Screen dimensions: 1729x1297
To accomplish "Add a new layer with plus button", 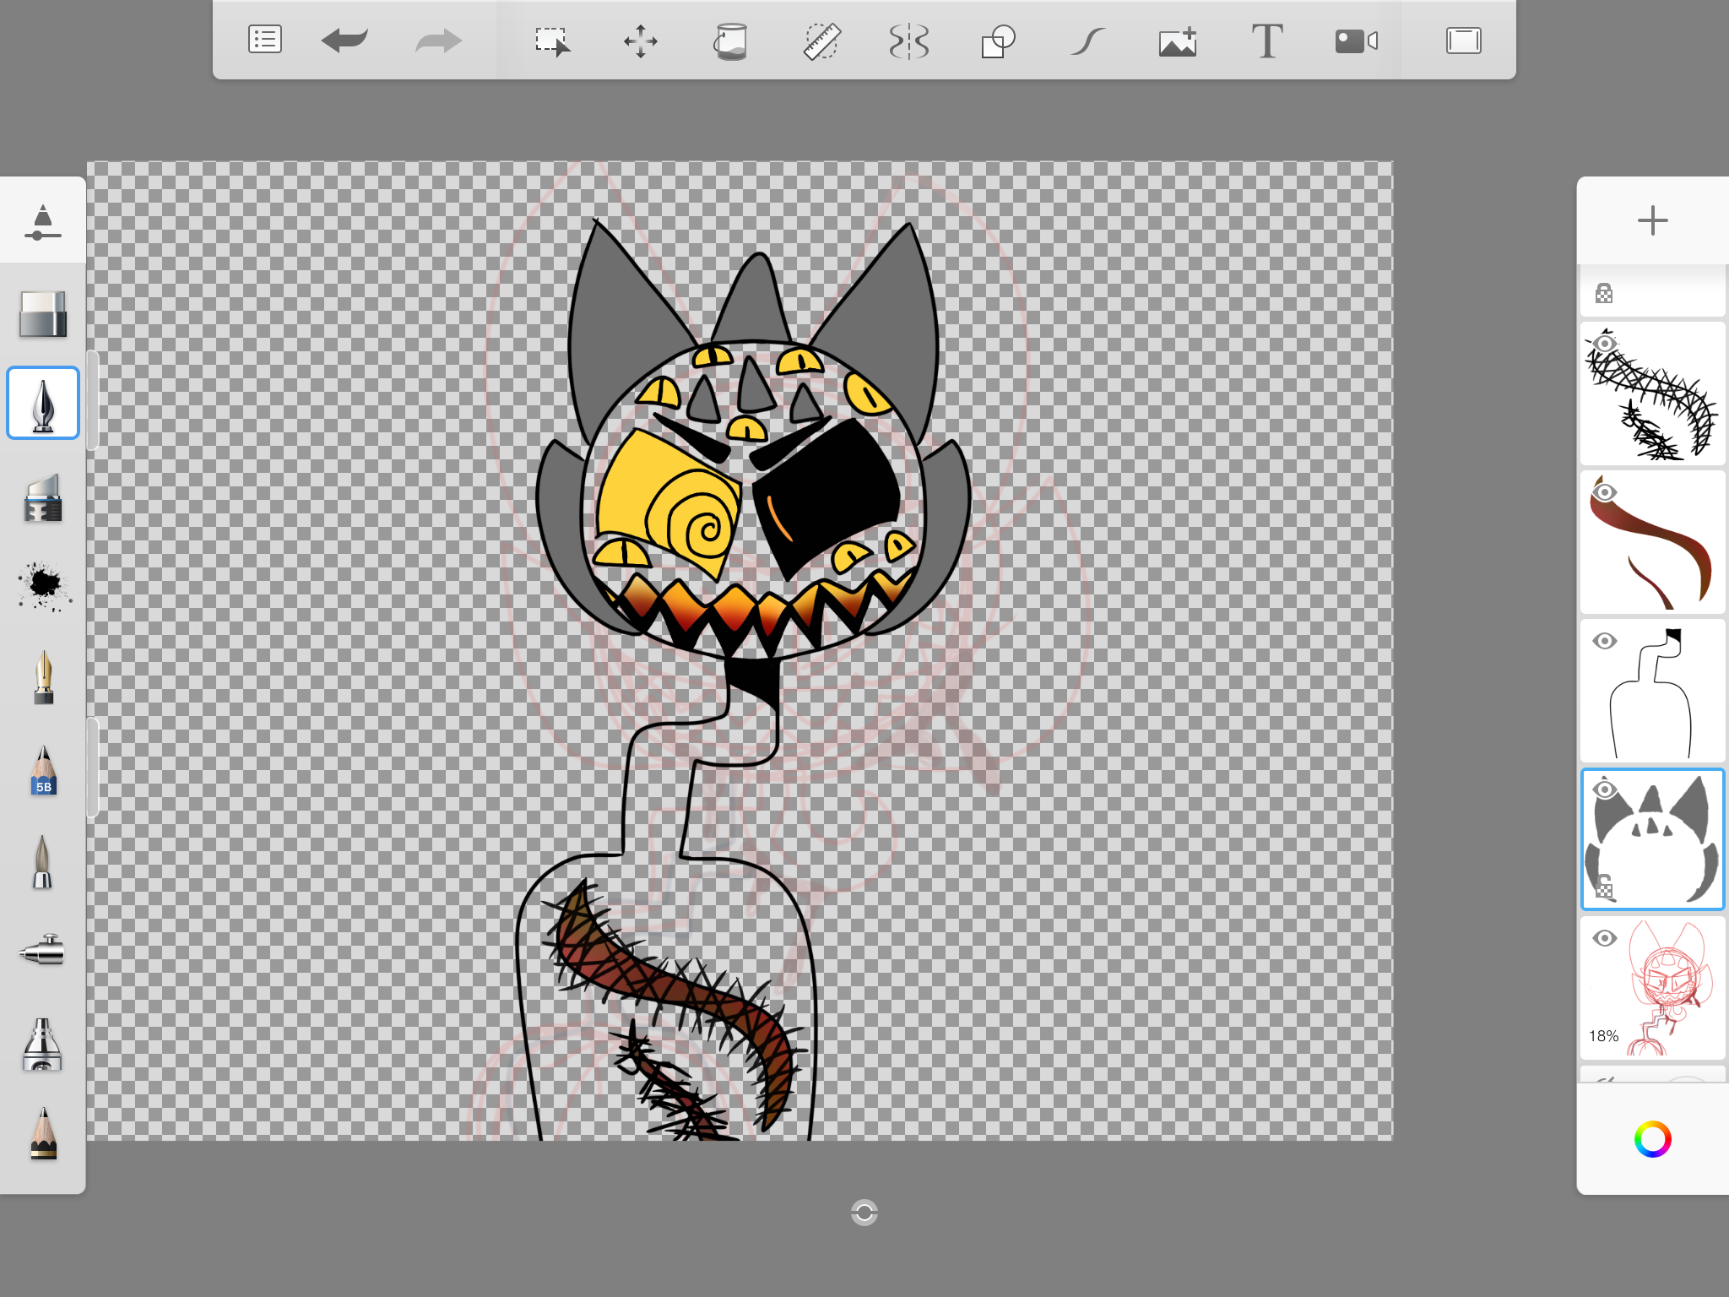I will click(1652, 221).
